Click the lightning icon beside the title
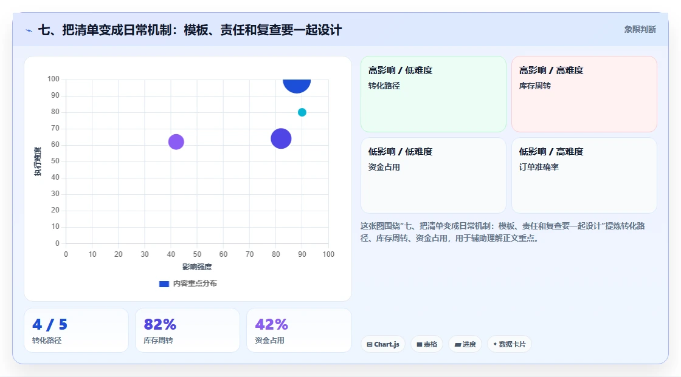This screenshot has height=377, width=681. (29, 30)
